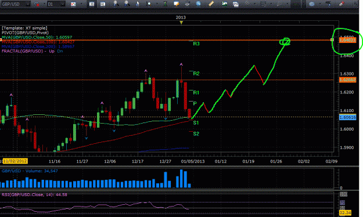Expand the line drawing tool dropdown
363x217 pixels.
click(x=254, y=4)
